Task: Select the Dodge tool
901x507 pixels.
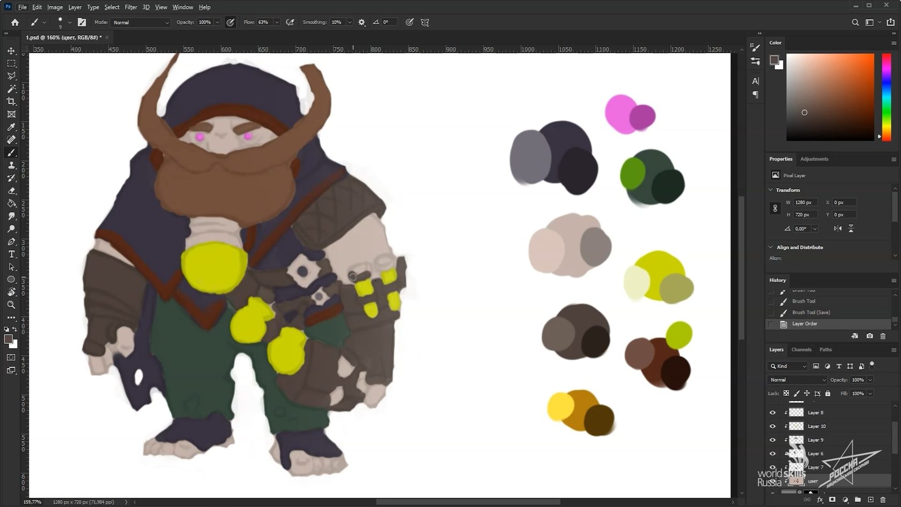Action: tap(11, 229)
